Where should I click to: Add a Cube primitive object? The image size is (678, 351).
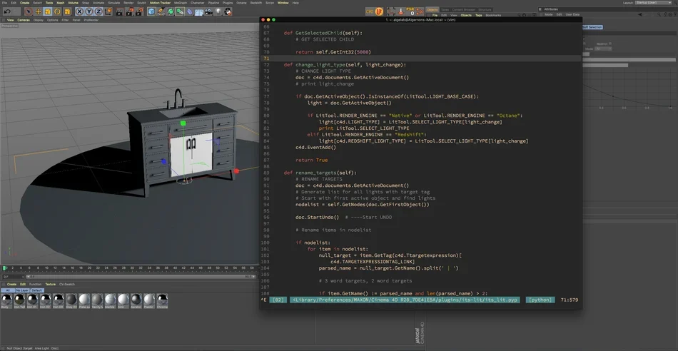coord(151,11)
